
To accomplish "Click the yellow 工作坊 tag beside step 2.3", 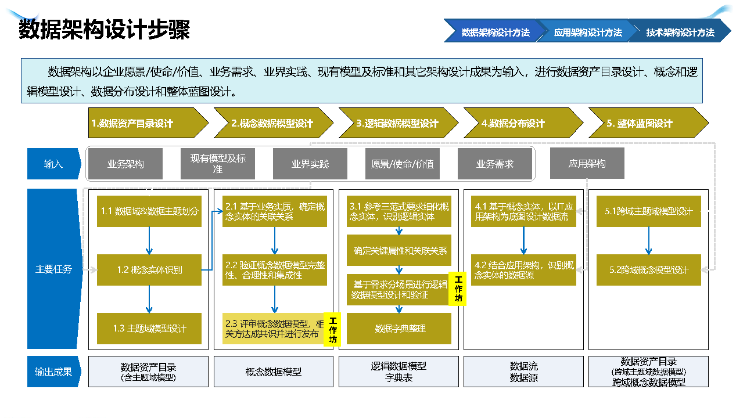I will pyautogui.click(x=333, y=330).
